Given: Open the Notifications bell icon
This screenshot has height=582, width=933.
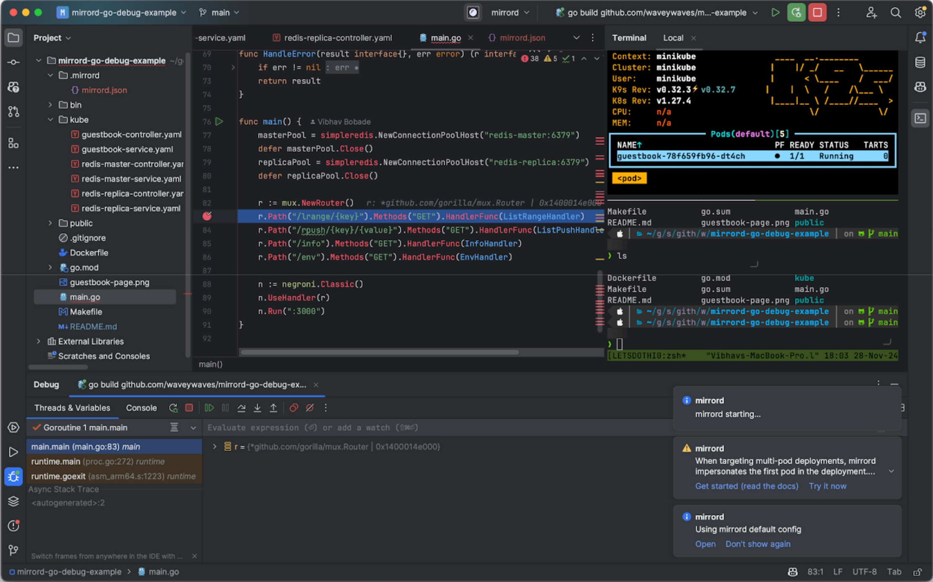Looking at the screenshot, I should [920, 38].
